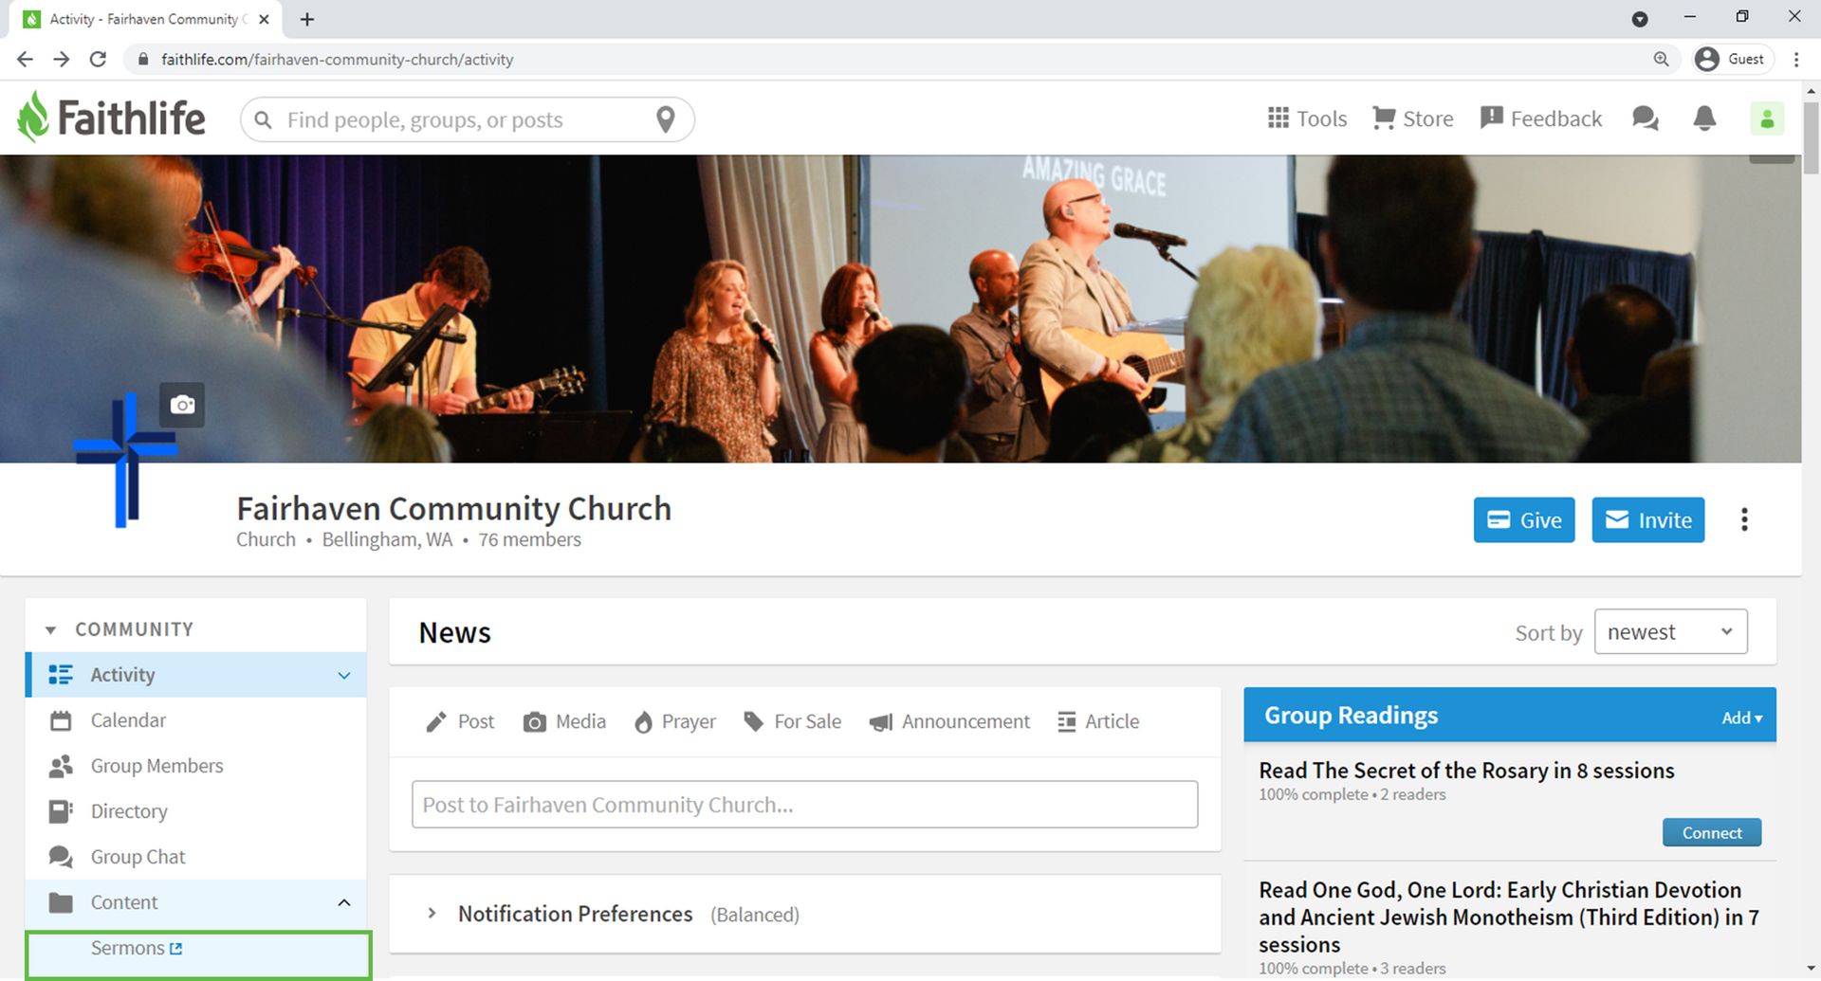The height and width of the screenshot is (981, 1821).
Task: Open Read The Secret of the Rosary reading
Action: tap(1466, 771)
